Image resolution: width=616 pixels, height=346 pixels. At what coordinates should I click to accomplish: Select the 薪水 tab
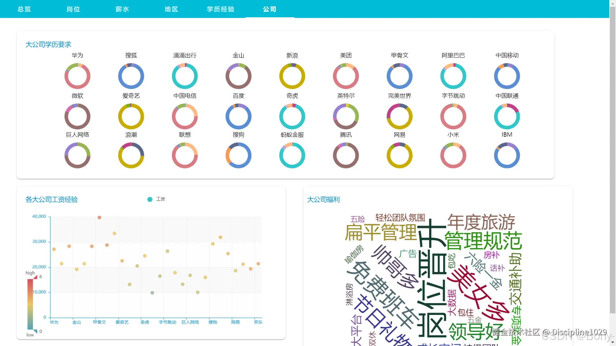pyautogui.click(x=122, y=9)
